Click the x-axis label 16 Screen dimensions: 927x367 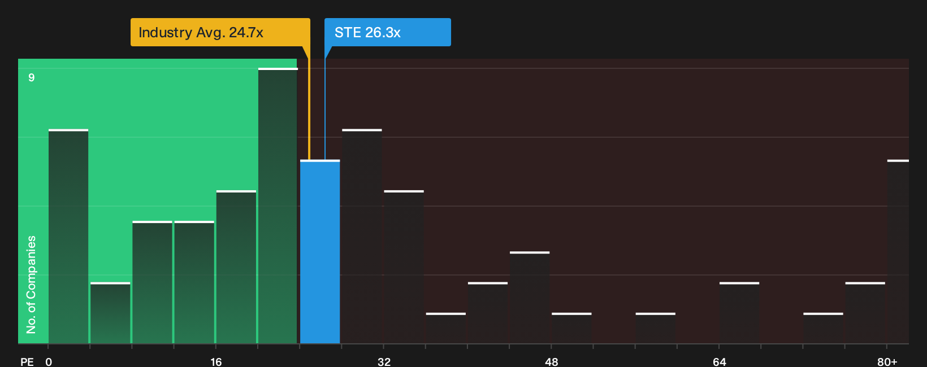[x=216, y=361]
